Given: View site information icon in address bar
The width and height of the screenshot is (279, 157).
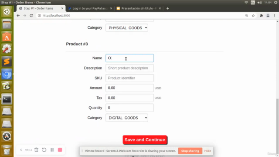Looking at the screenshot, I should [x=39, y=16].
